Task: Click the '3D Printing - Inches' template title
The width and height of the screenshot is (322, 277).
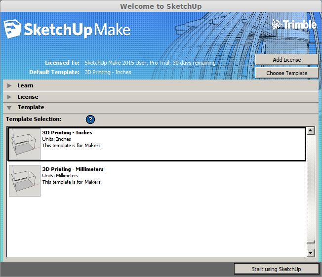Action: tap(67, 133)
